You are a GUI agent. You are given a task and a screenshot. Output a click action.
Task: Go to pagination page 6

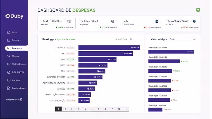pyautogui.click(x=92, y=109)
